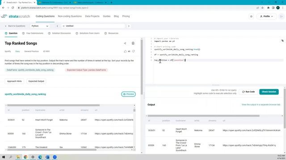Viewport: 286px width, 160px height.
Task: Select the Question tab
Action: (x=11, y=33)
